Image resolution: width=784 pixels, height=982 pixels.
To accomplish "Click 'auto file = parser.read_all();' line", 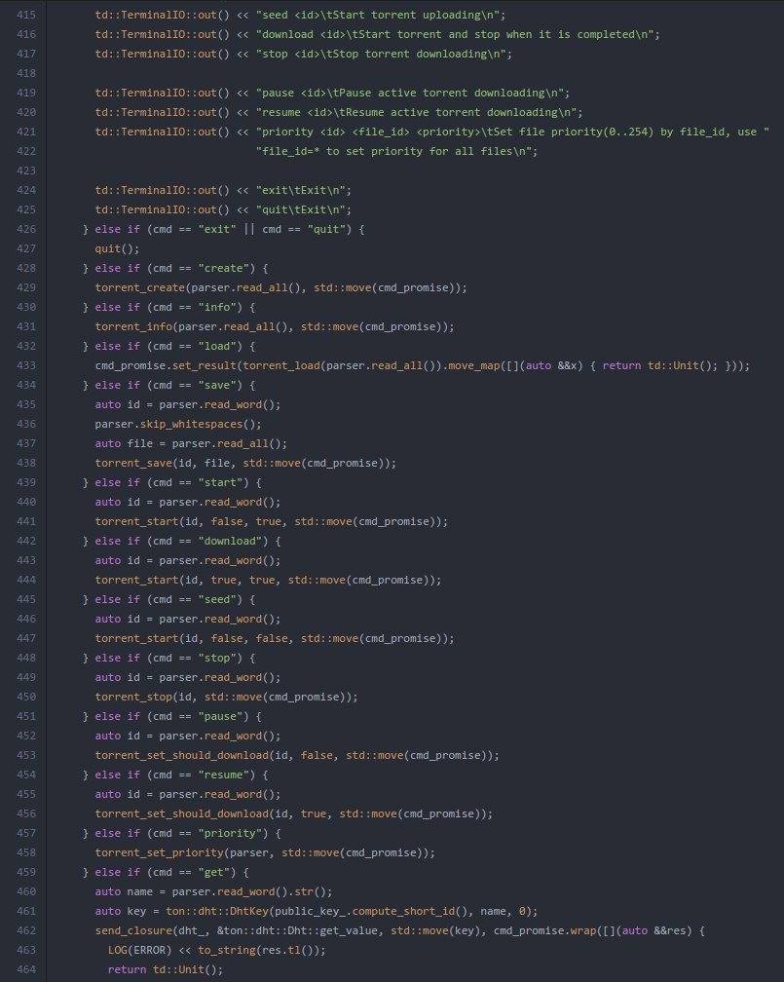I will click(191, 443).
